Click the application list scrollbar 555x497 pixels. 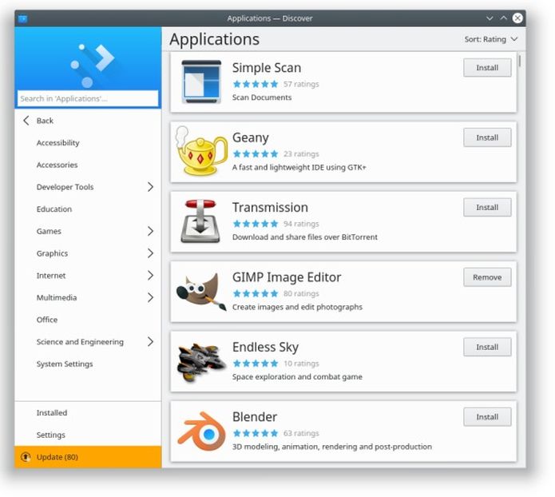520,60
